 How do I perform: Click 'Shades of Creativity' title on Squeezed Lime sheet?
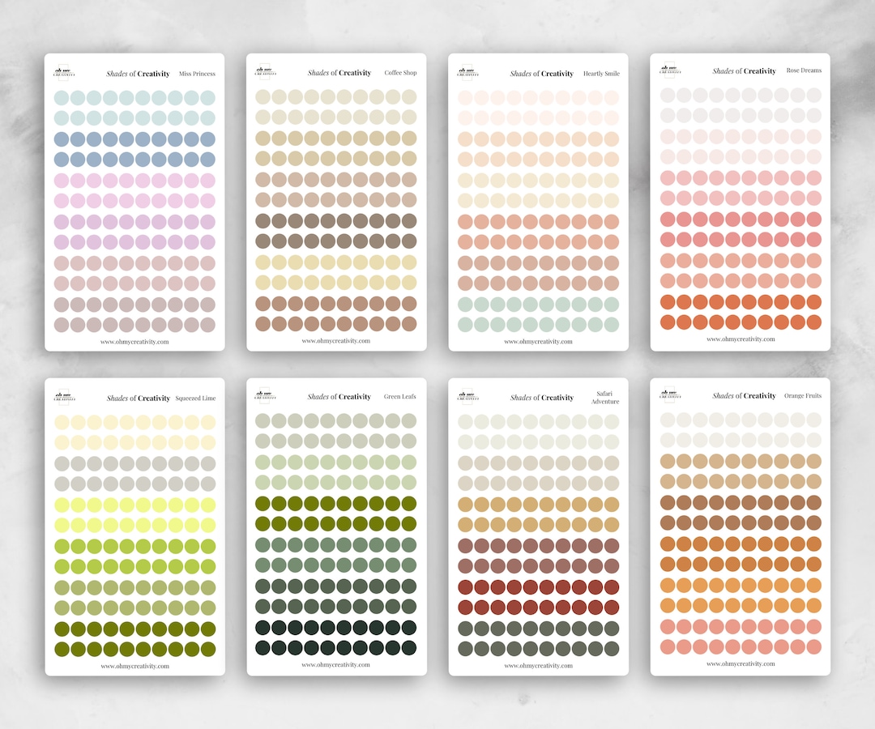point(139,399)
